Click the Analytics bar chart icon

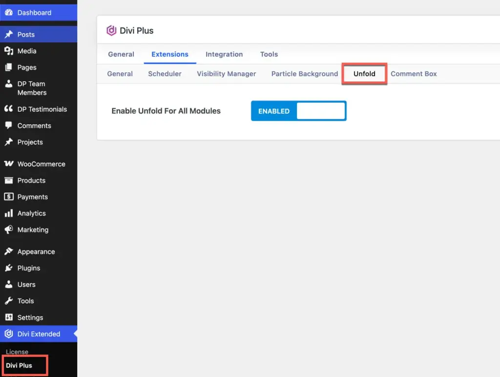[9, 213]
